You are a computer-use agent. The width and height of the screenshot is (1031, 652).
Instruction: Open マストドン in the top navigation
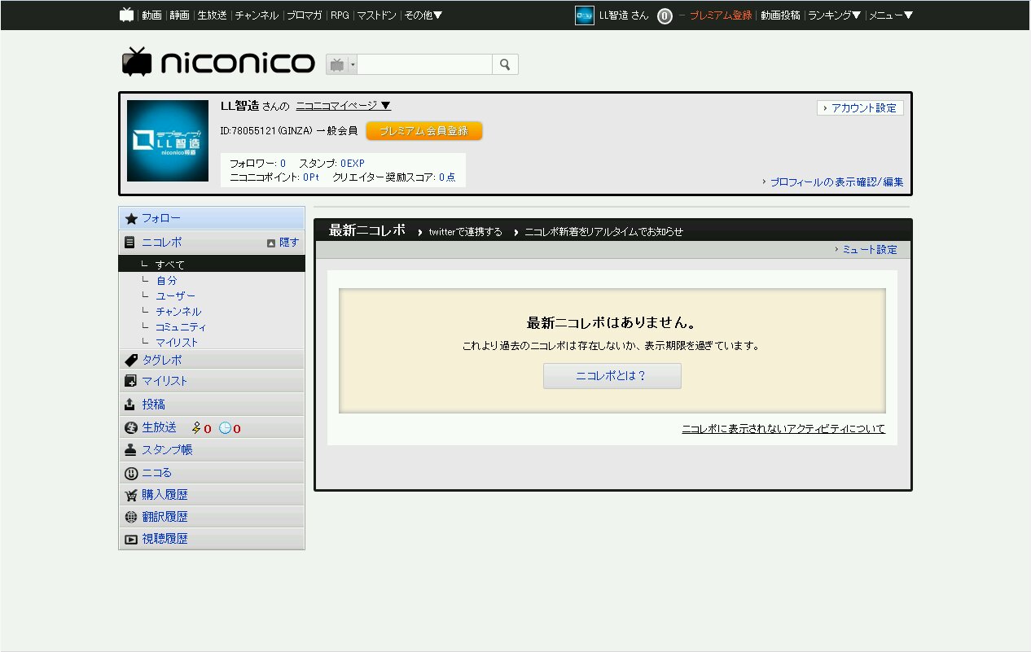(376, 15)
